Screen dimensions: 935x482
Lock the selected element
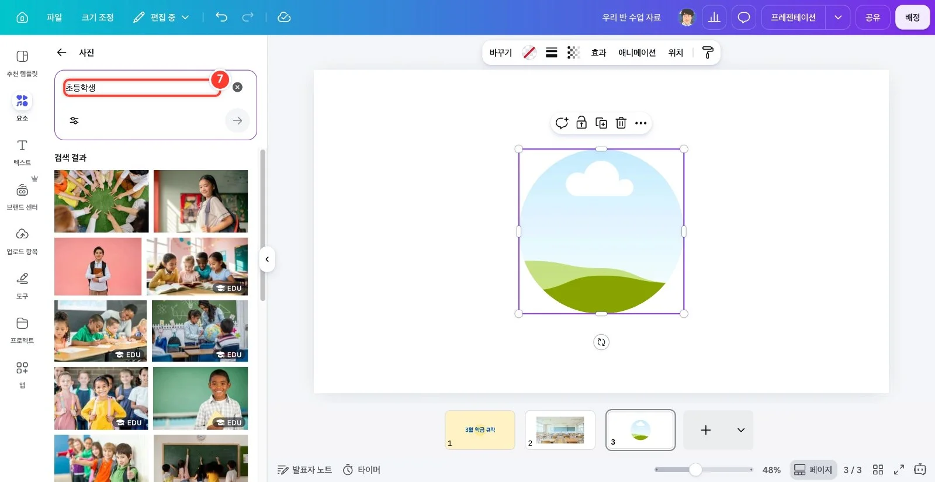click(581, 123)
